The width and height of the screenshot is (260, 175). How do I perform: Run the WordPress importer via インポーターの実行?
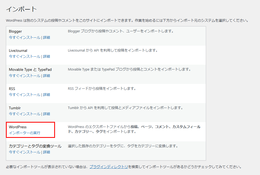(24, 133)
